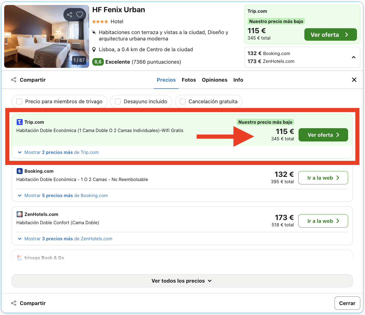Click the 132 € Booking.com price summary
Screen dimensions: 365x315
[x=269, y=53]
